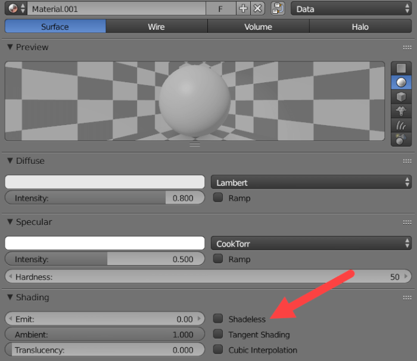417x361 pixels.
Task: Click the preview resize handle
Action: [195, 145]
